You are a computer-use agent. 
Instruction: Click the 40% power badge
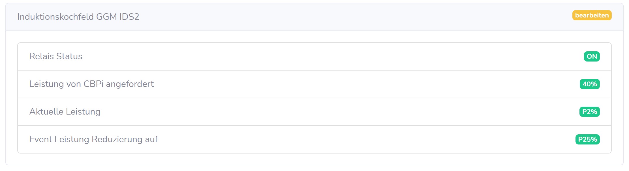[590, 84]
